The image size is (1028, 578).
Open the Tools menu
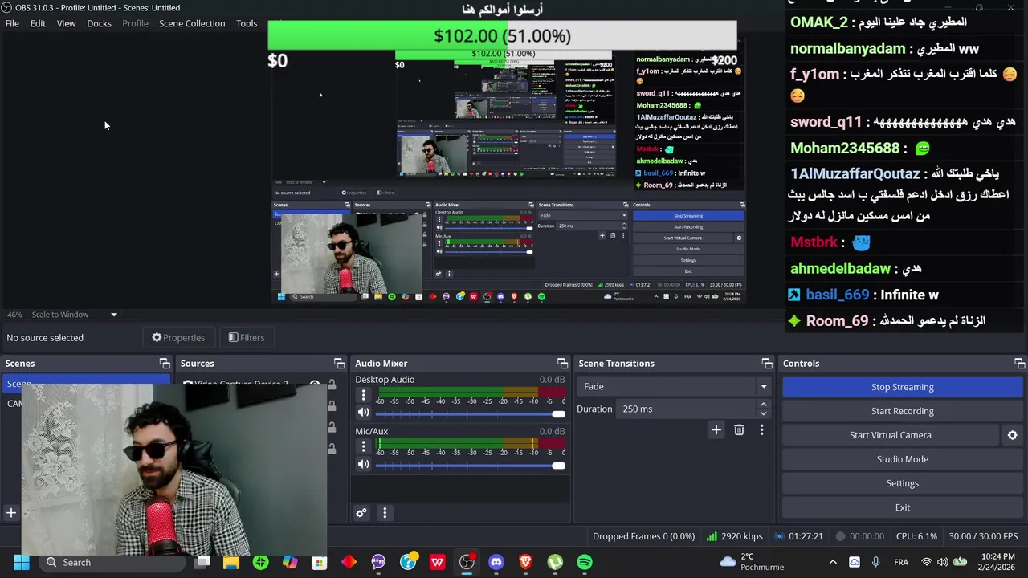(x=247, y=23)
